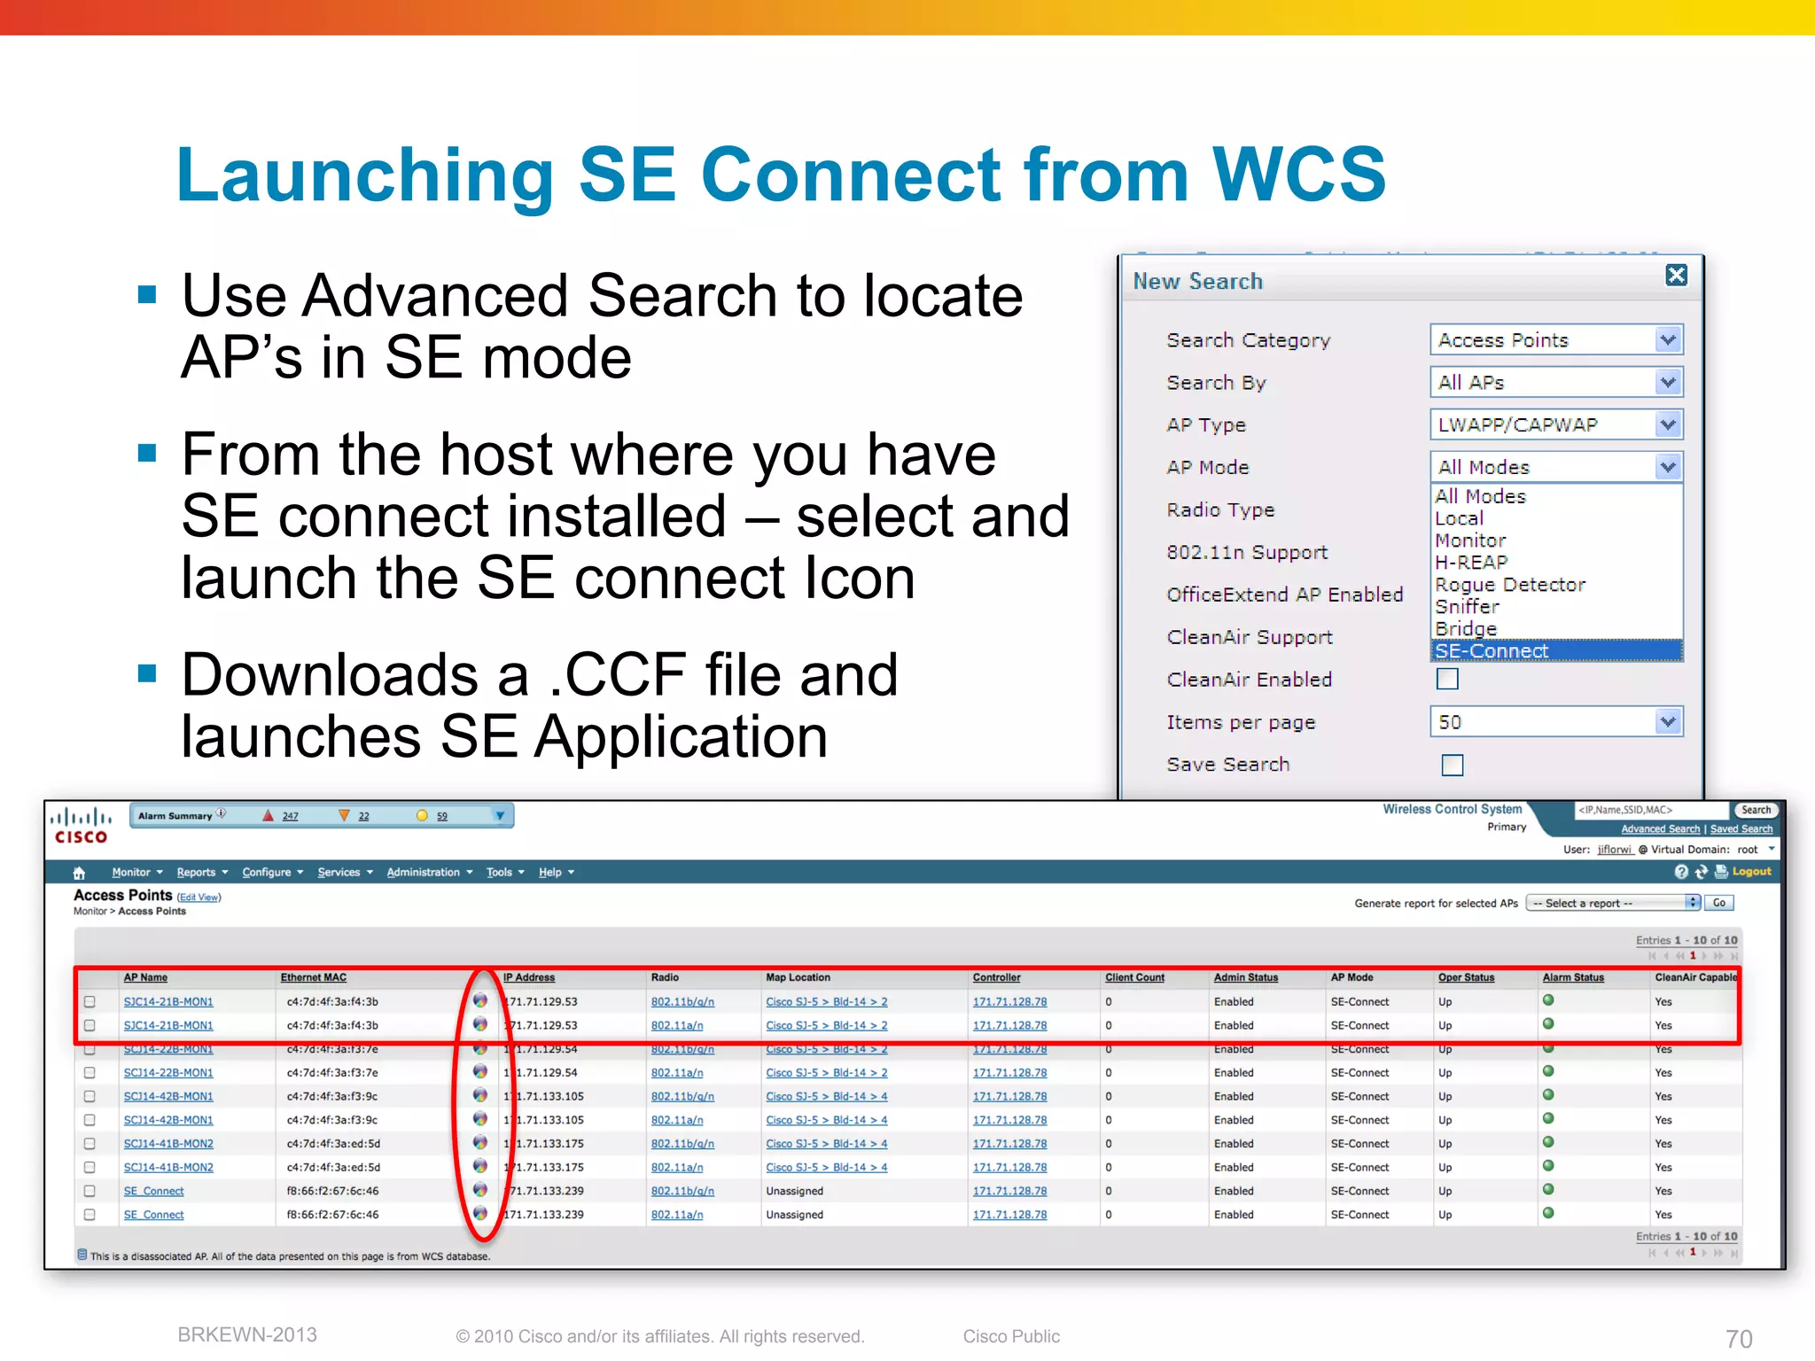Check SE_Connect 802.11a/n row checkbox

click(90, 1215)
